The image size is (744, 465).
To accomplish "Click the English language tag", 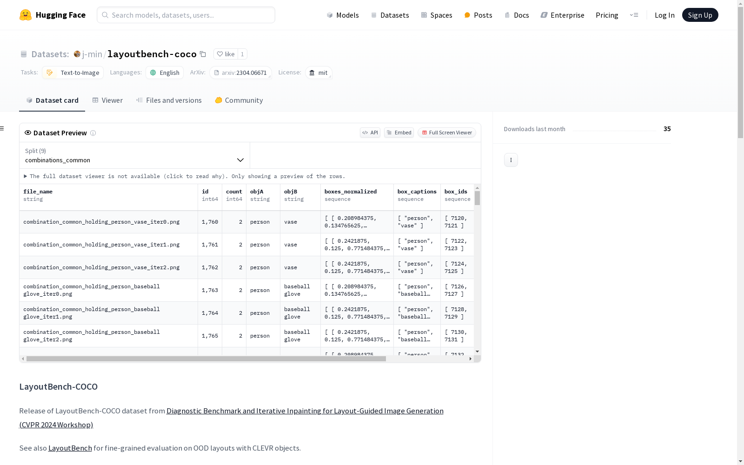I will [x=165, y=73].
